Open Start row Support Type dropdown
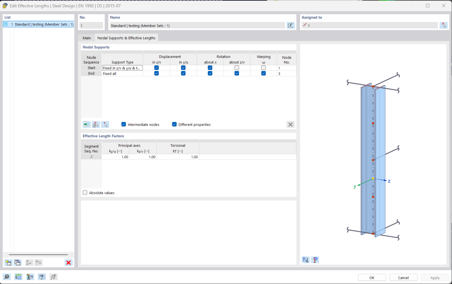 pos(122,68)
